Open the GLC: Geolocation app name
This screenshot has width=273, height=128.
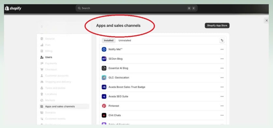119,78
